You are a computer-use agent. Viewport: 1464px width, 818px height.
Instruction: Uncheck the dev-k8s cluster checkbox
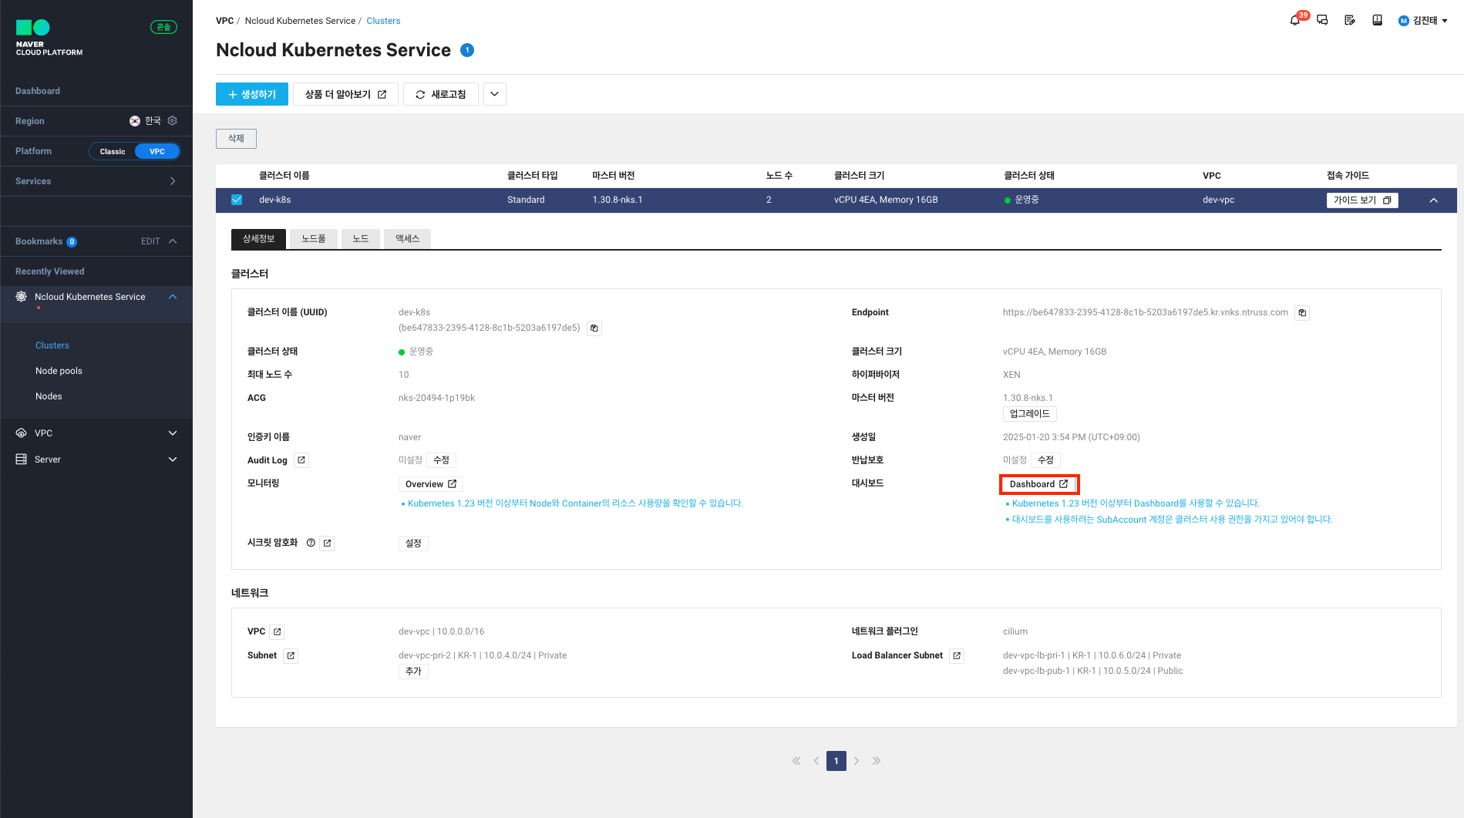click(237, 200)
